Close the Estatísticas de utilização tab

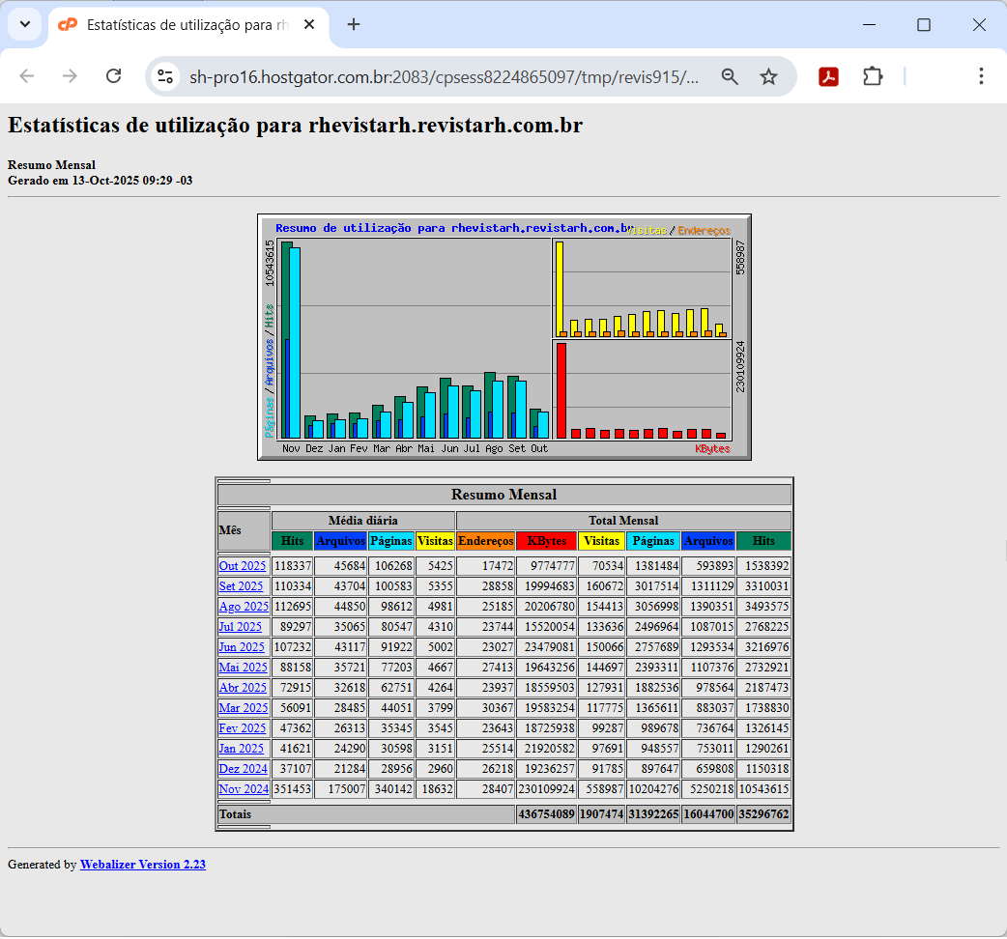pos(309,24)
